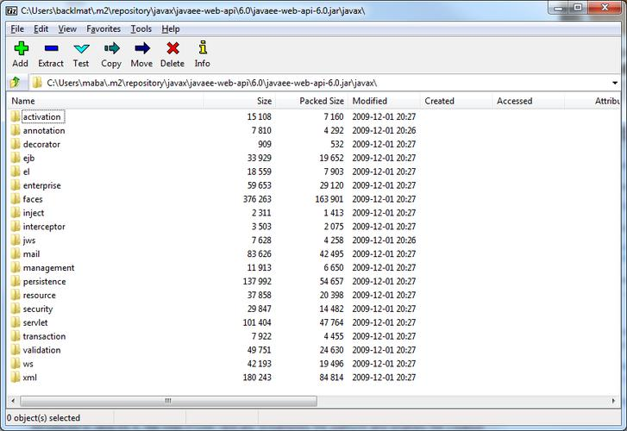Click packed size value 84 814
Screen dimensions: 627x431
(331, 377)
